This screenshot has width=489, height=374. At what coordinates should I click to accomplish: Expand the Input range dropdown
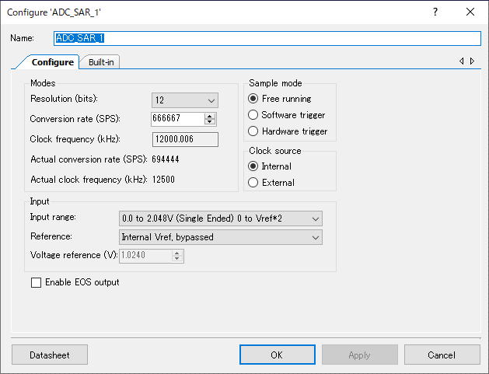[x=221, y=218]
